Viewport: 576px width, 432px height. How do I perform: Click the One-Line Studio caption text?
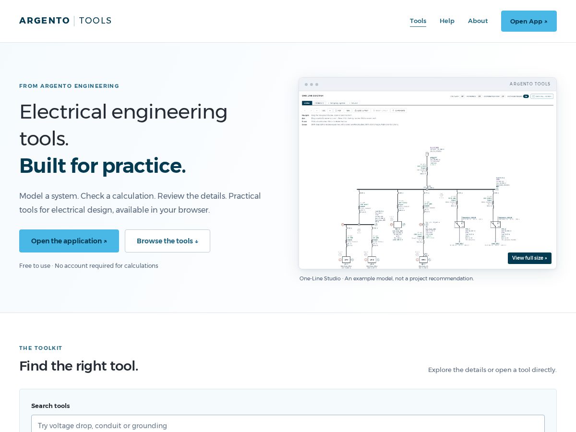point(386,278)
